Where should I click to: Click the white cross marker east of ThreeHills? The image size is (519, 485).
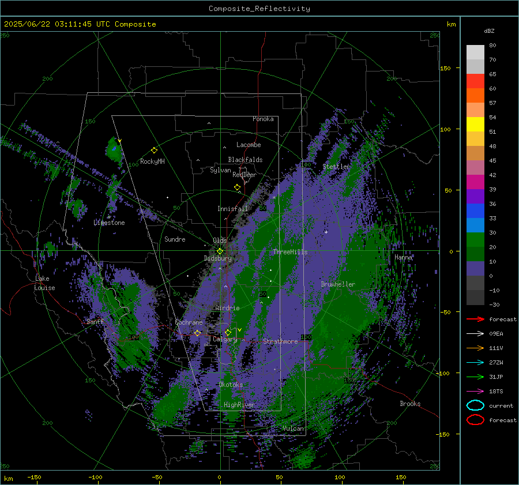pyautogui.click(x=326, y=232)
